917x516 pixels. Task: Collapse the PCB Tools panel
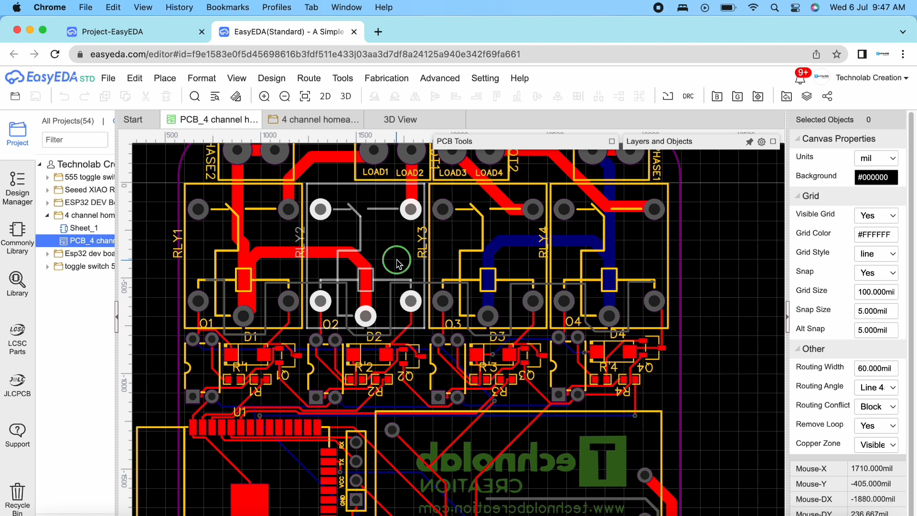coord(612,141)
